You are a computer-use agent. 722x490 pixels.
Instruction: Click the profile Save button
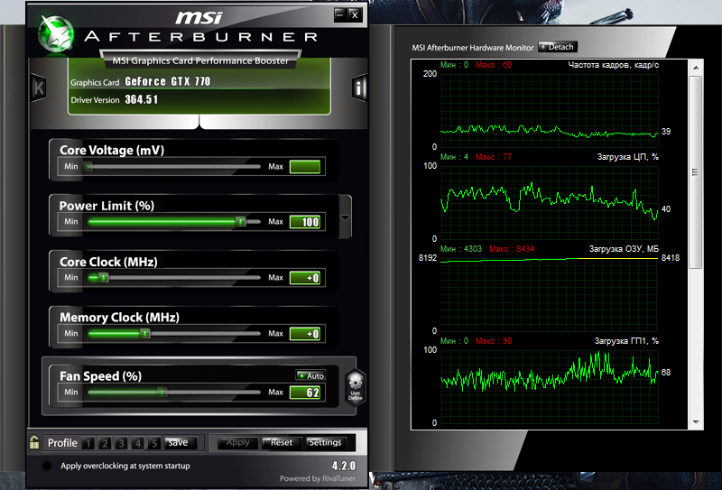tap(180, 442)
